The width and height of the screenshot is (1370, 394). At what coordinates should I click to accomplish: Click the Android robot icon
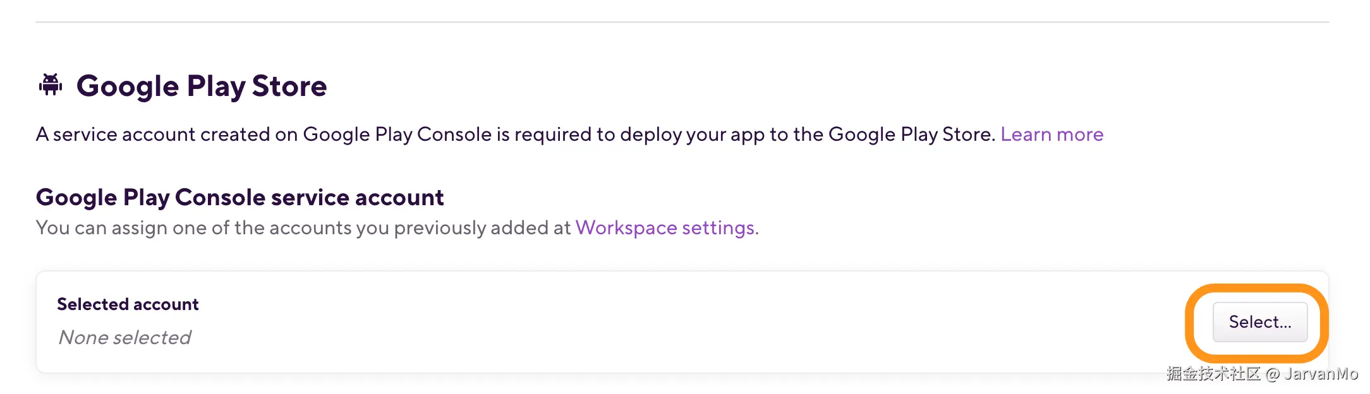tap(51, 84)
